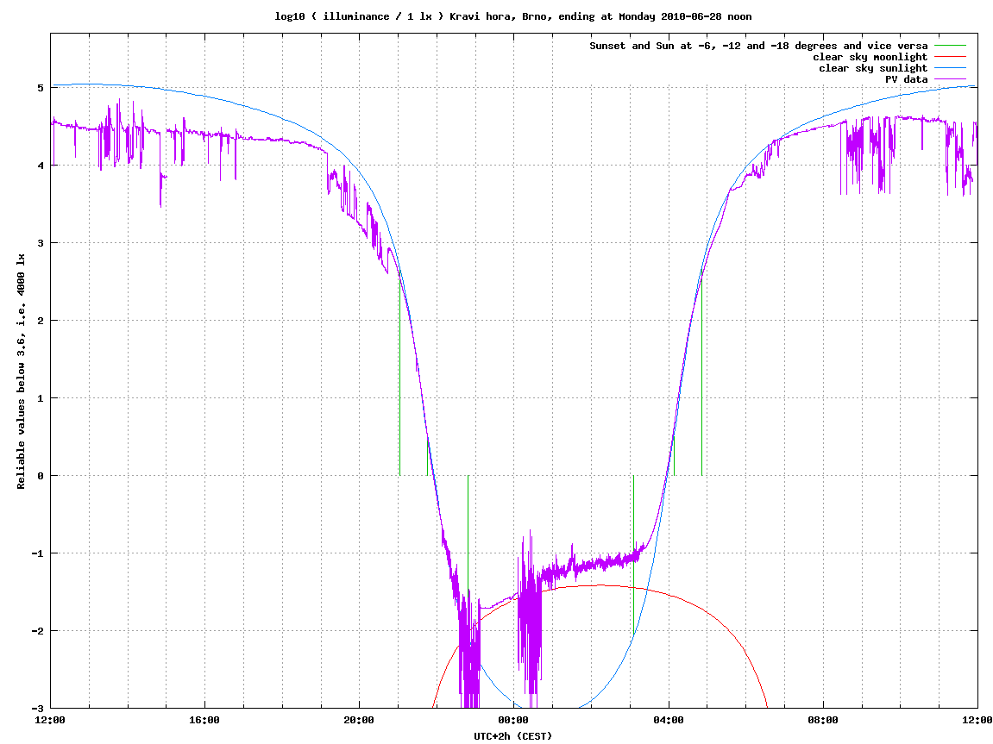This screenshot has width=993, height=744.
Task: Click the '0' y-axis tick label
Action: (x=41, y=476)
